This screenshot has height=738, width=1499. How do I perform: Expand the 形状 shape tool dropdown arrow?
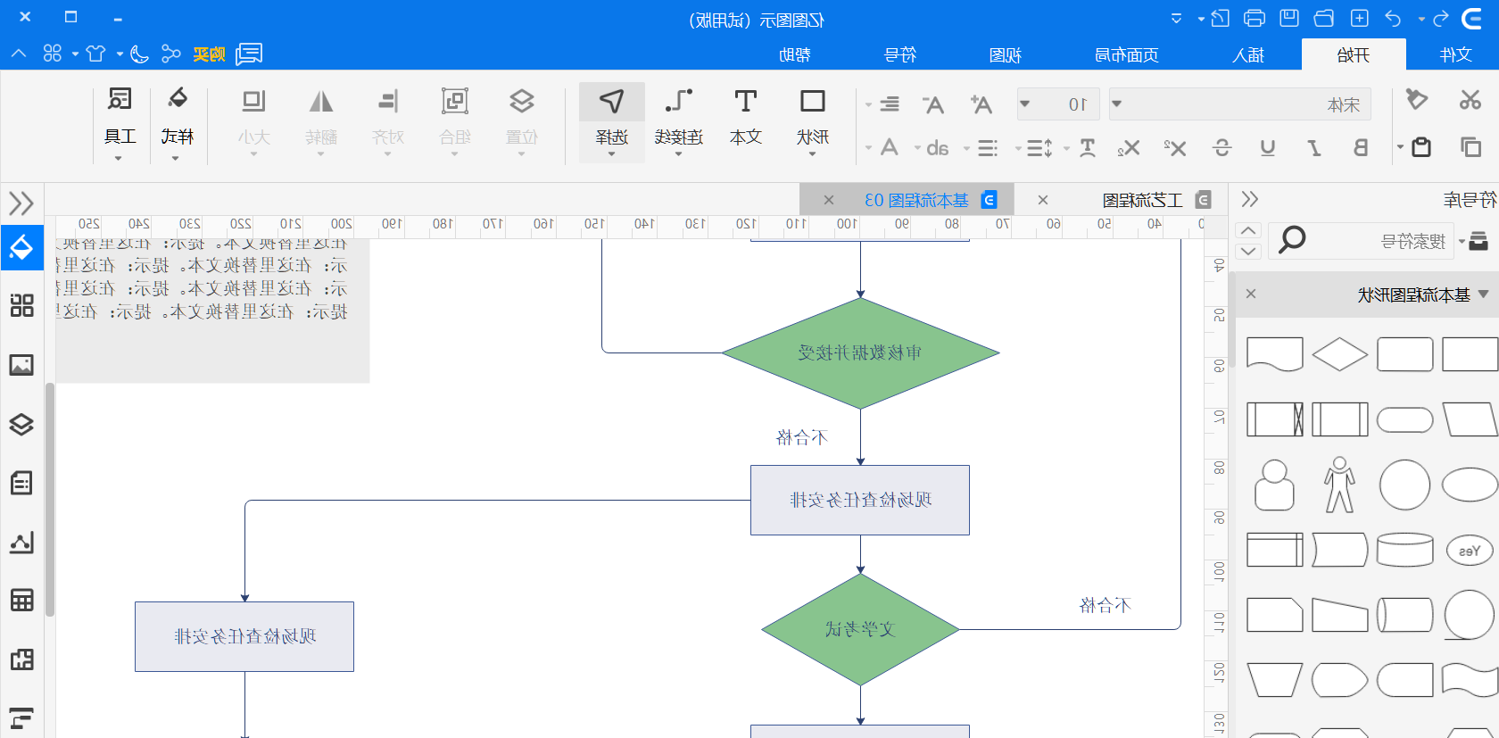click(812, 155)
